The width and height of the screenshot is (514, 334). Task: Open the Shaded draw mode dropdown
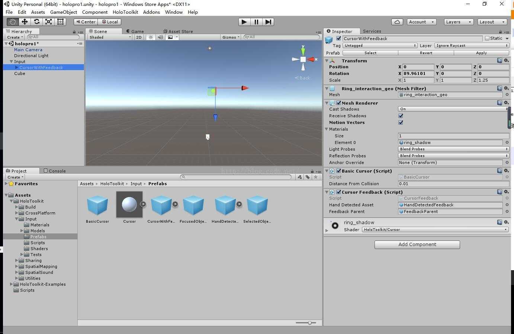click(110, 37)
